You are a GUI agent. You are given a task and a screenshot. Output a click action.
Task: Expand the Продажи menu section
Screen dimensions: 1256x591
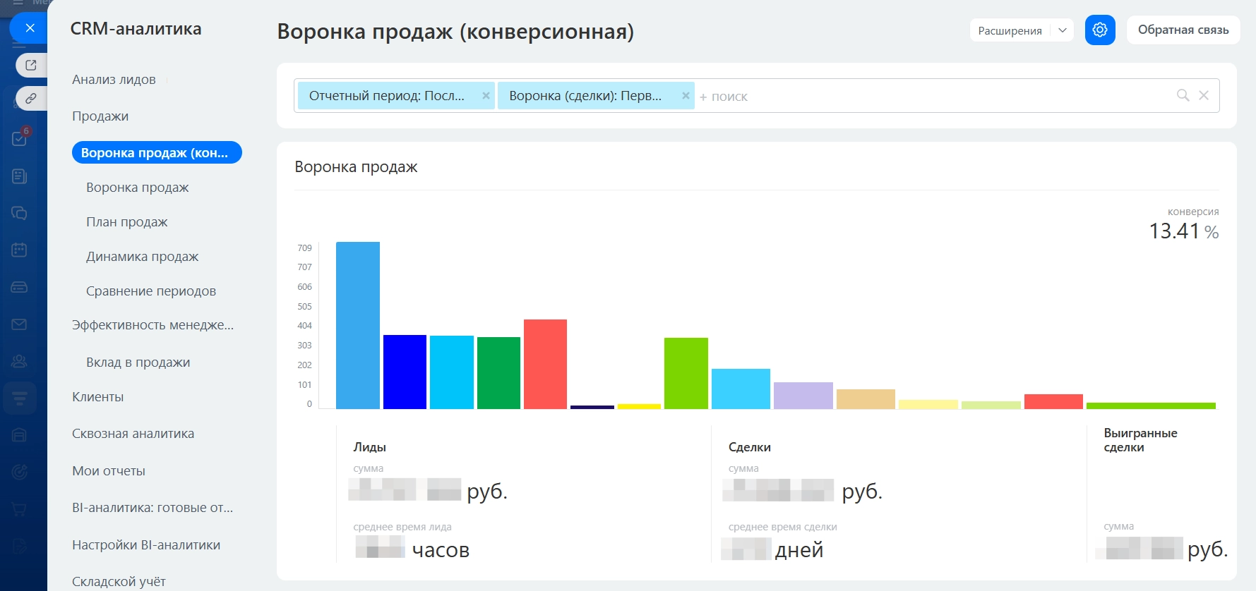[x=100, y=116]
